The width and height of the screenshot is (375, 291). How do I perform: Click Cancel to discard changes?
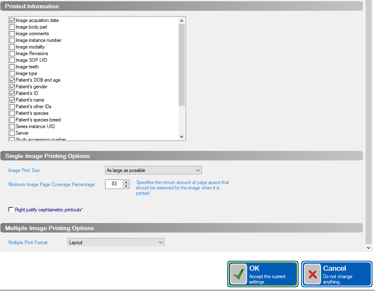coord(337,274)
